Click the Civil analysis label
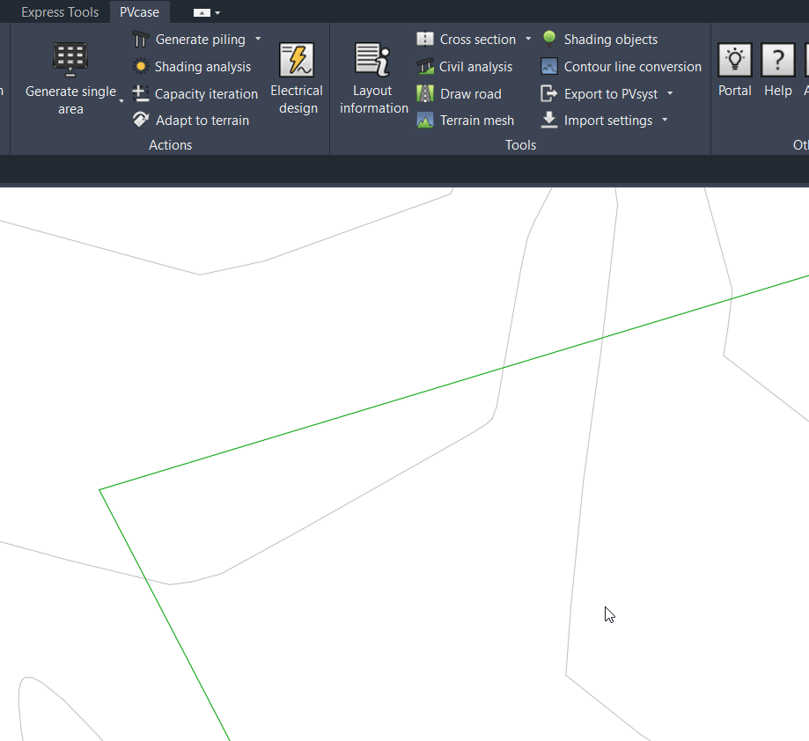This screenshot has width=809, height=741. click(475, 67)
